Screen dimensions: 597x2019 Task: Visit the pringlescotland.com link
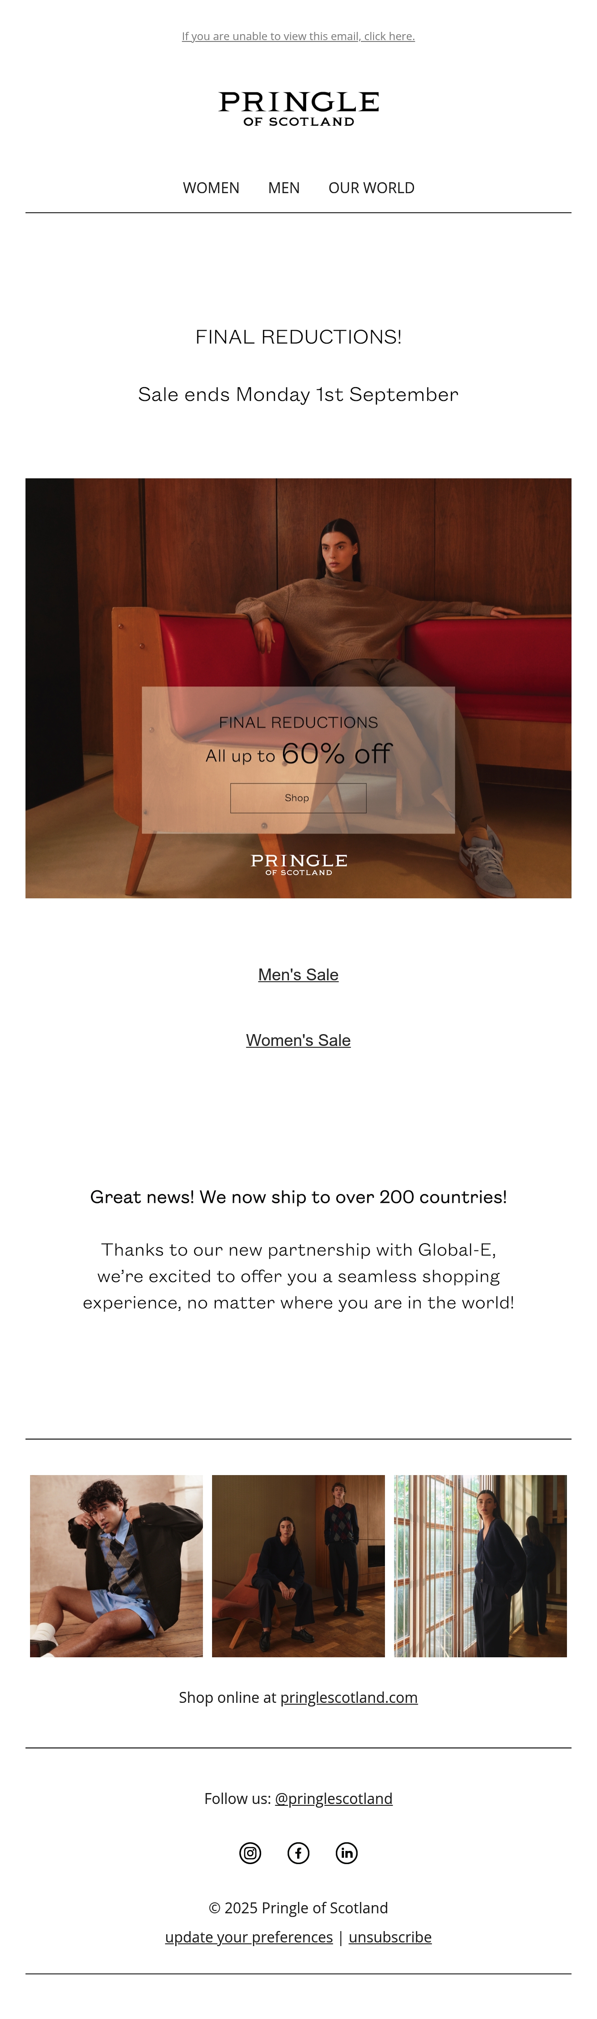pos(349,1698)
